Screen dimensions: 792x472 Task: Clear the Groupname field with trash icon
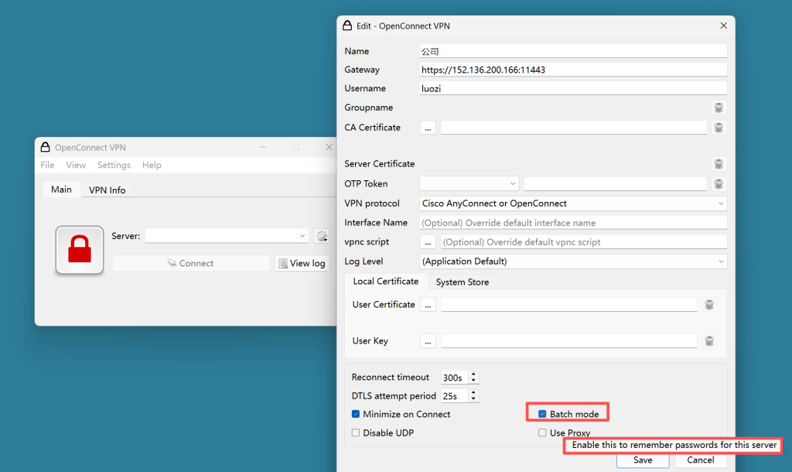point(719,108)
